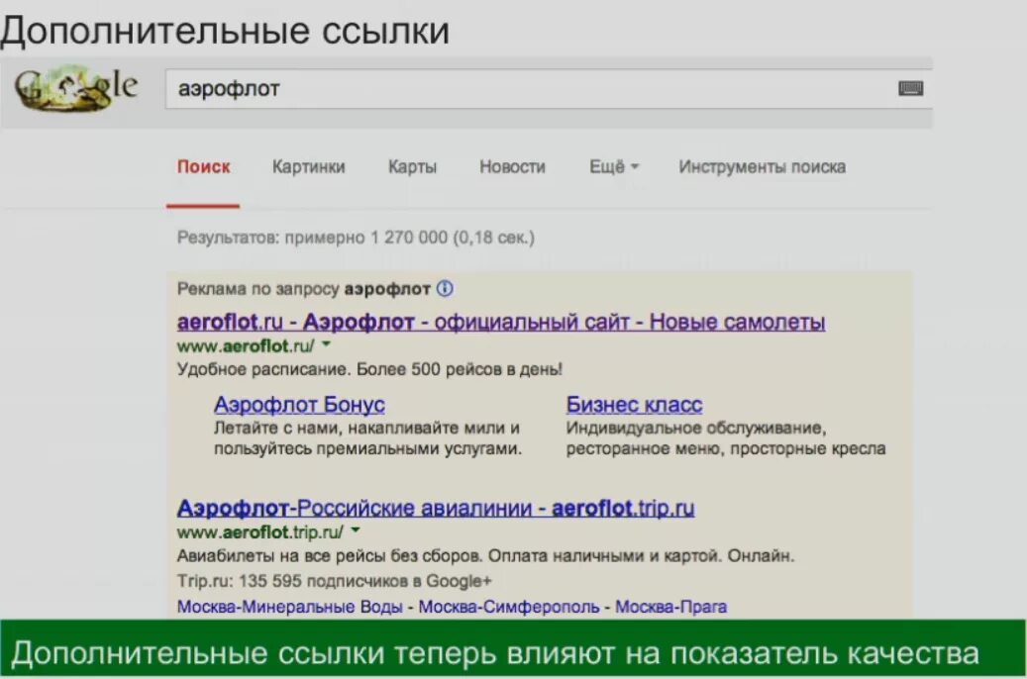Open the Москва-Симферополь link
This screenshot has width=1027, height=679.
click(509, 607)
